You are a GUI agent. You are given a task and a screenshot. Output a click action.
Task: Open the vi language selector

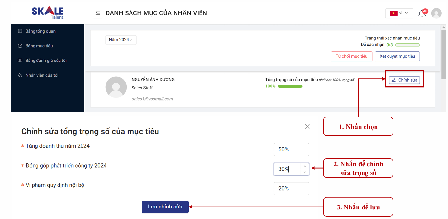399,13
